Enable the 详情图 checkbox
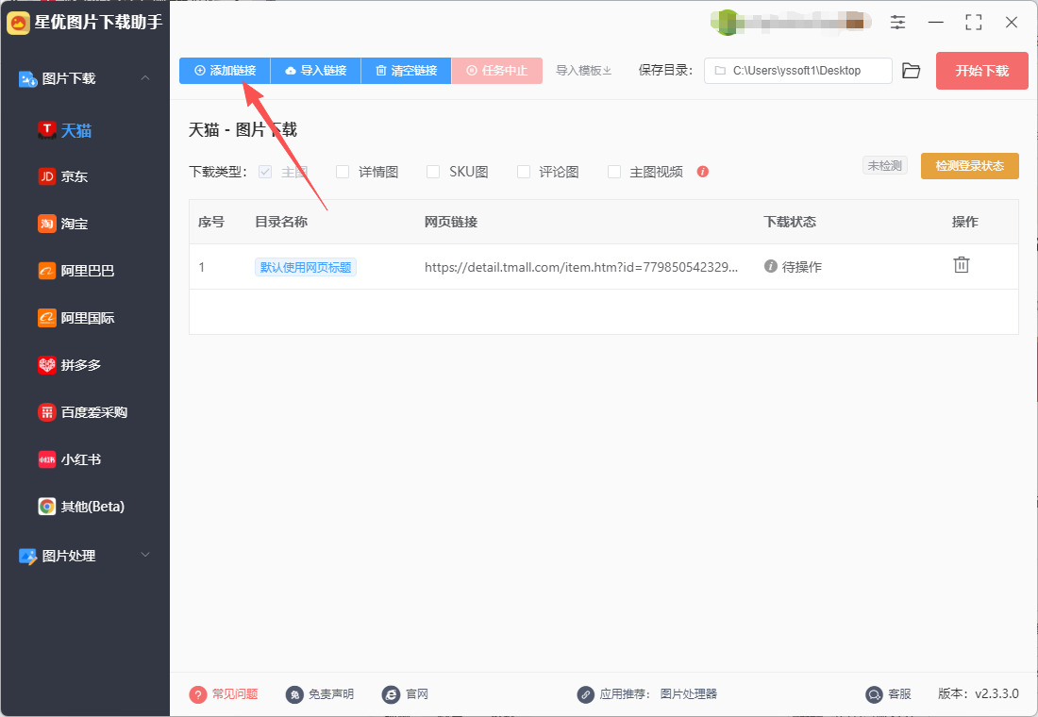This screenshot has height=717, width=1038. coord(343,172)
